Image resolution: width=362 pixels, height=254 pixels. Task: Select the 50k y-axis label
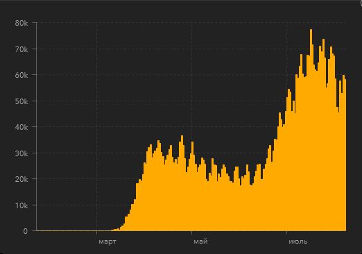click(21, 101)
